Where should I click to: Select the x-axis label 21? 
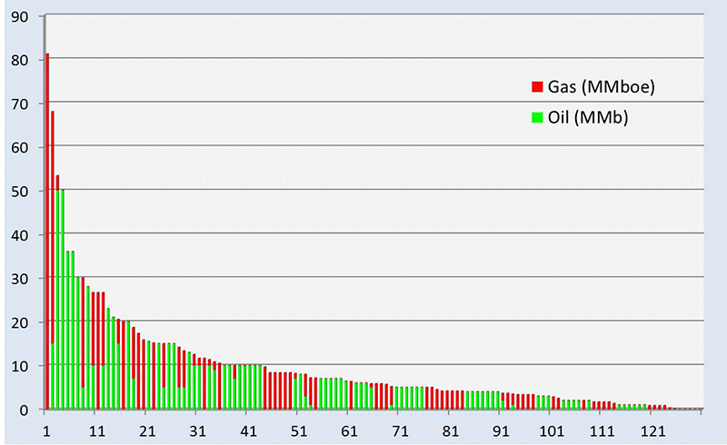tap(148, 428)
